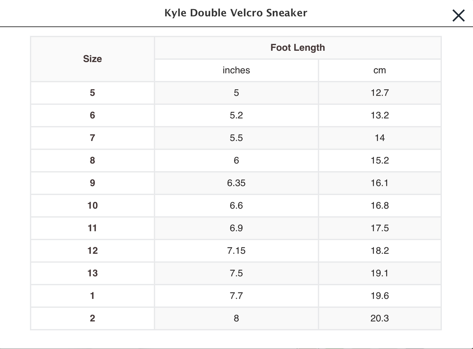The width and height of the screenshot is (473, 349).
Task: Select the cm sub-header
Action: pyautogui.click(x=379, y=70)
